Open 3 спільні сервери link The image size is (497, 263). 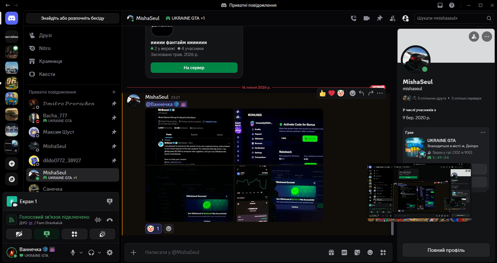tap(466, 98)
